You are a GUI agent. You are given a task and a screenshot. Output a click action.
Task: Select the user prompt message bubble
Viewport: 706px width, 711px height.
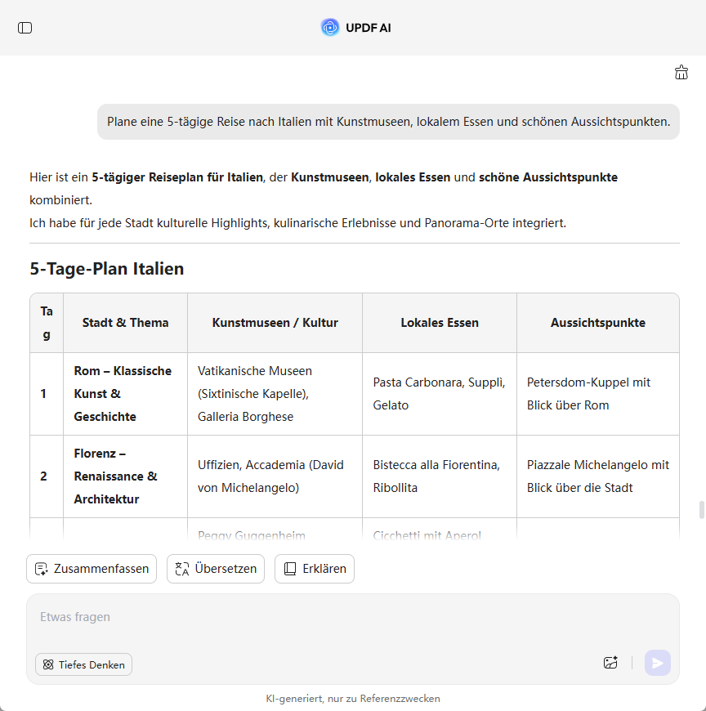pyautogui.click(x=388, y=122)
